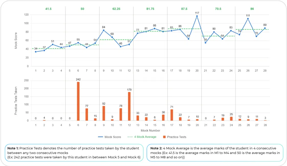
Task: Click the 46 data point at mock 11
Action: (x=121, y=47)
